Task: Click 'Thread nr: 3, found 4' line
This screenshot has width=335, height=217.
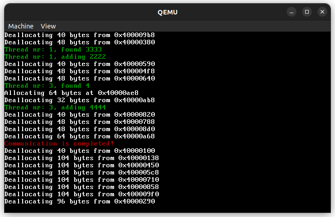Action: point(47,86)
